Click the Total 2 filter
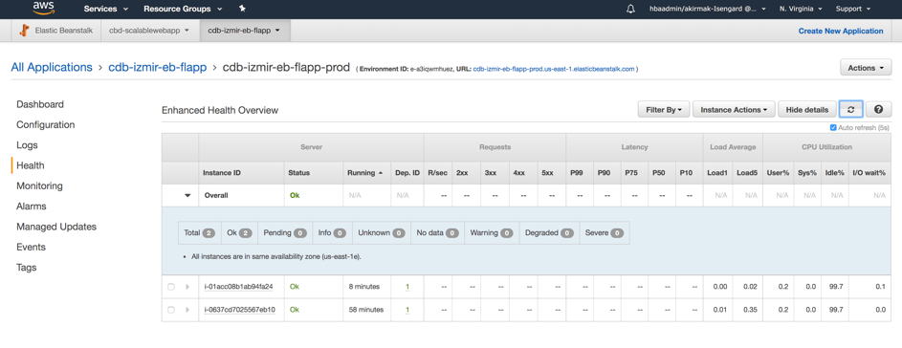902x348 pixels. pyautogui.click(x=199, y=233)
